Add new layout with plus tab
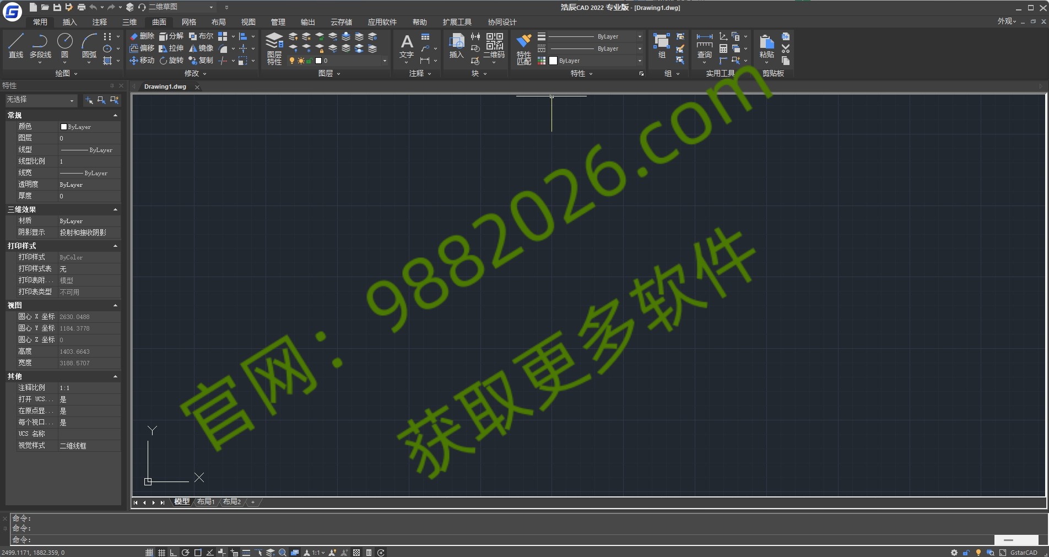The height and width of the screenshot is (557, 1049). (253, 502)
